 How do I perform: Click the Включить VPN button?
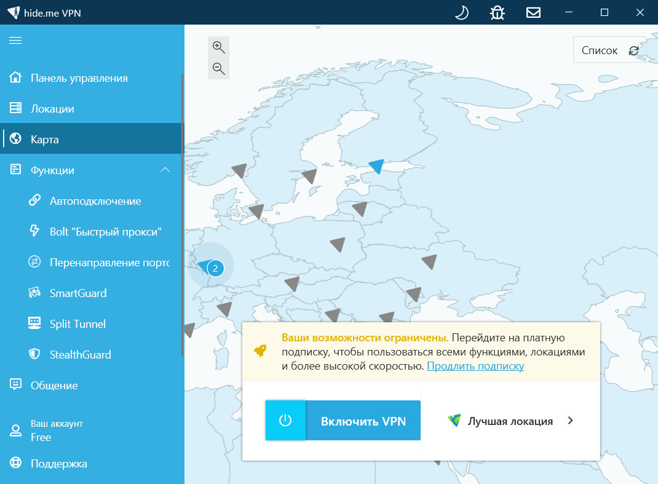343,420
